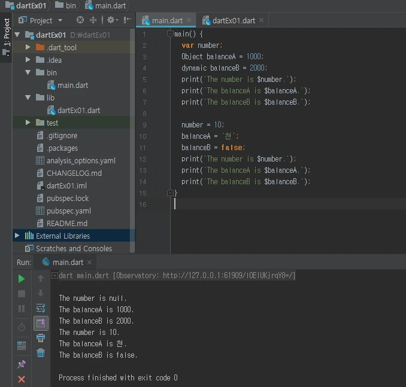Click the restore layout icon in Run toolbar
Screen dimensions: 406x387
[x=22, y=346]
